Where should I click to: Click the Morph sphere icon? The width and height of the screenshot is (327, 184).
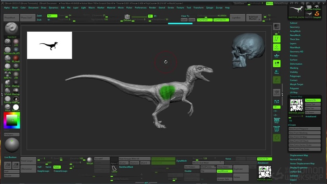[90, 160]
